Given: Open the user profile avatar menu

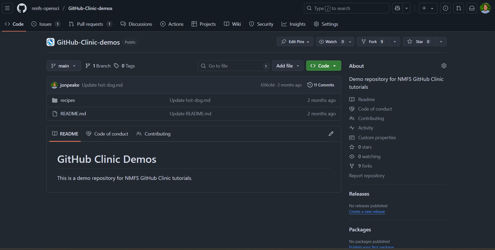Looking at the screenshot, I should [x=485, y=8].
